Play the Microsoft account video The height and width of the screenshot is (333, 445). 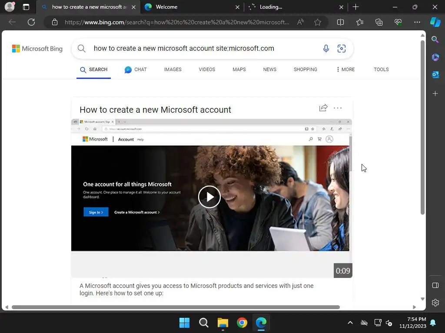tap(209, 197)
